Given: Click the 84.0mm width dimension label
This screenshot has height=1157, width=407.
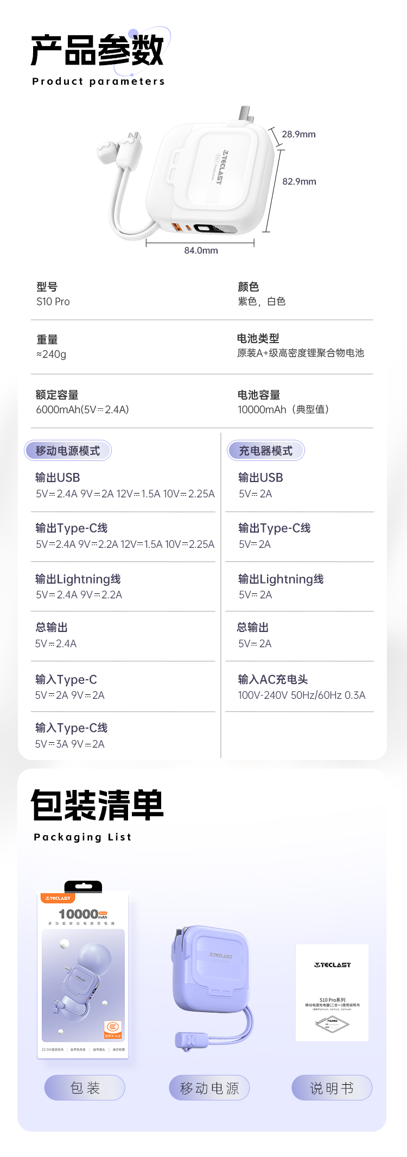Looking at the screenshot, I should [x=201, y=250].
